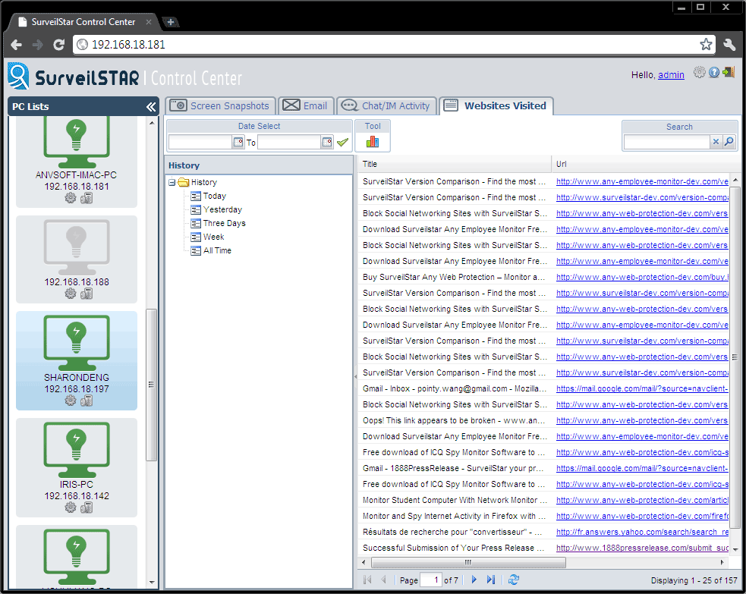Sort by Title column header
The image size is (746, 594).
(455, 164)
